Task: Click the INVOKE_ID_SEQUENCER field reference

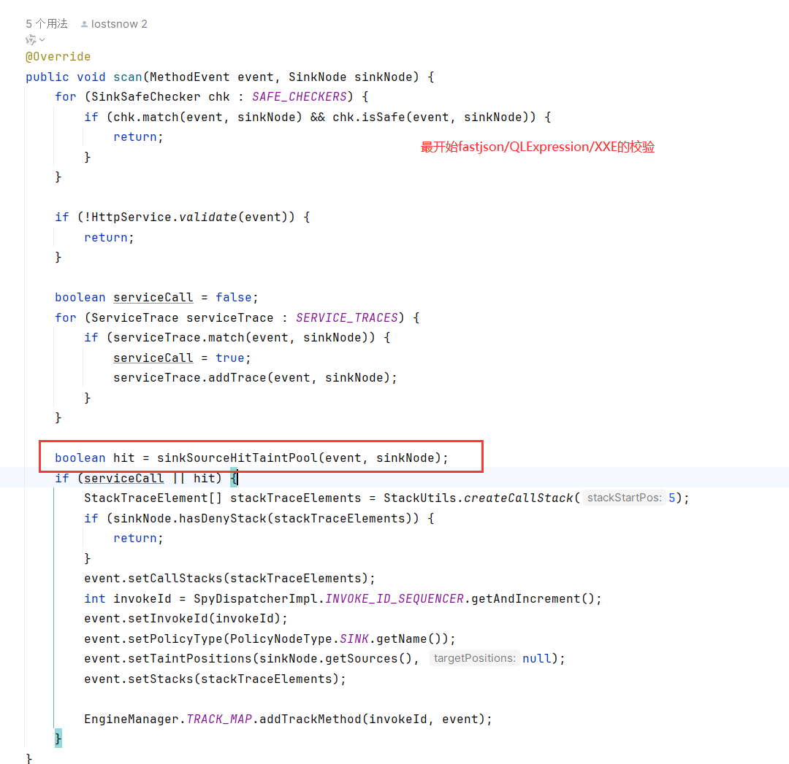Action: tap(394, 598)
